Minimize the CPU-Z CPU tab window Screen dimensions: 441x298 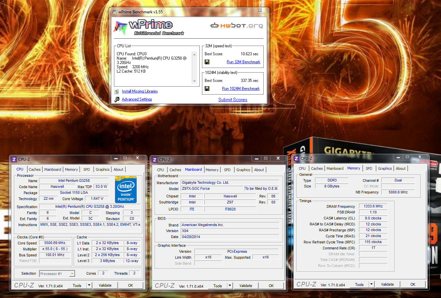[x=116, y=158]
